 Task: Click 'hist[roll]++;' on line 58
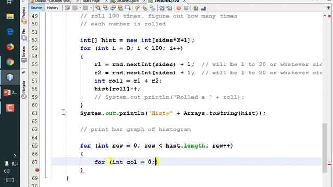pyautogui.click(x=118, y=89)
